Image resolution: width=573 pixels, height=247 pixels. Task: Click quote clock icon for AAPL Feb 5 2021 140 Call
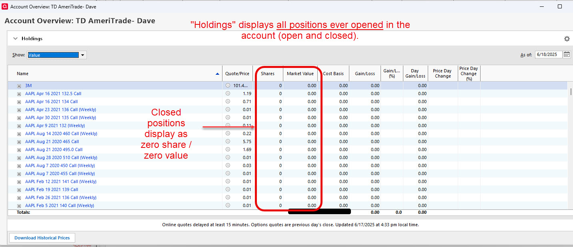(228, 205)
